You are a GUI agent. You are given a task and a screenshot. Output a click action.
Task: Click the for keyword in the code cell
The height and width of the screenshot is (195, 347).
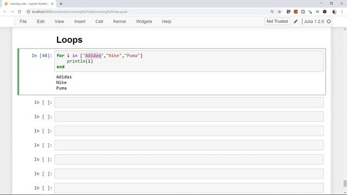[x=60, y=56]
